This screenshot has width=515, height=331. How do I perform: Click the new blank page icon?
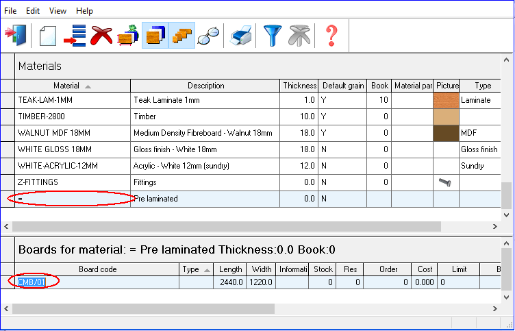[x=47, y=35]
